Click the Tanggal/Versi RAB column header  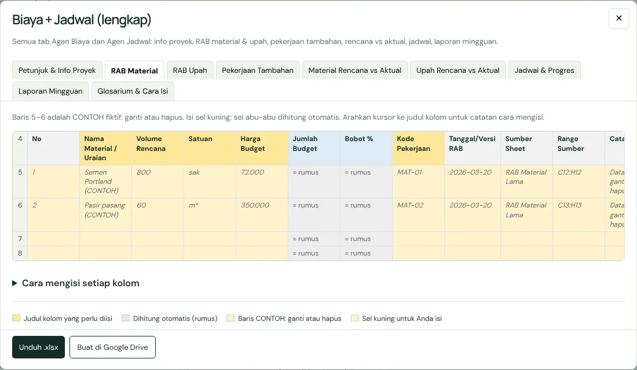tap(473, 148)
